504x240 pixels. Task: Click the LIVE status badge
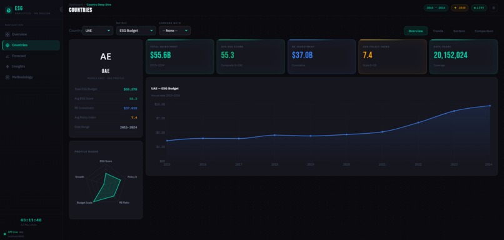(x=479, y=7)
